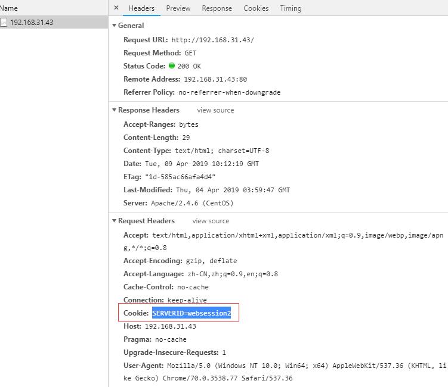Click the User-Agent value Mozilla/5.0
This screenshot has height=387, width=448.
[x=189, y=366]
